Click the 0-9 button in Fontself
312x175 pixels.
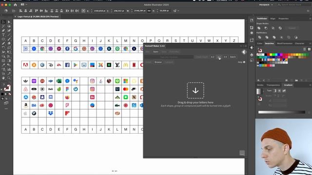pyautogui.click(x=225, y=57)
